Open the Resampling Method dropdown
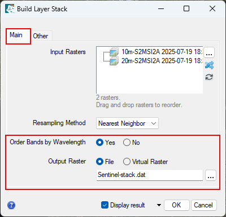This screenshot has height=217, width=226. pos(127,123)
